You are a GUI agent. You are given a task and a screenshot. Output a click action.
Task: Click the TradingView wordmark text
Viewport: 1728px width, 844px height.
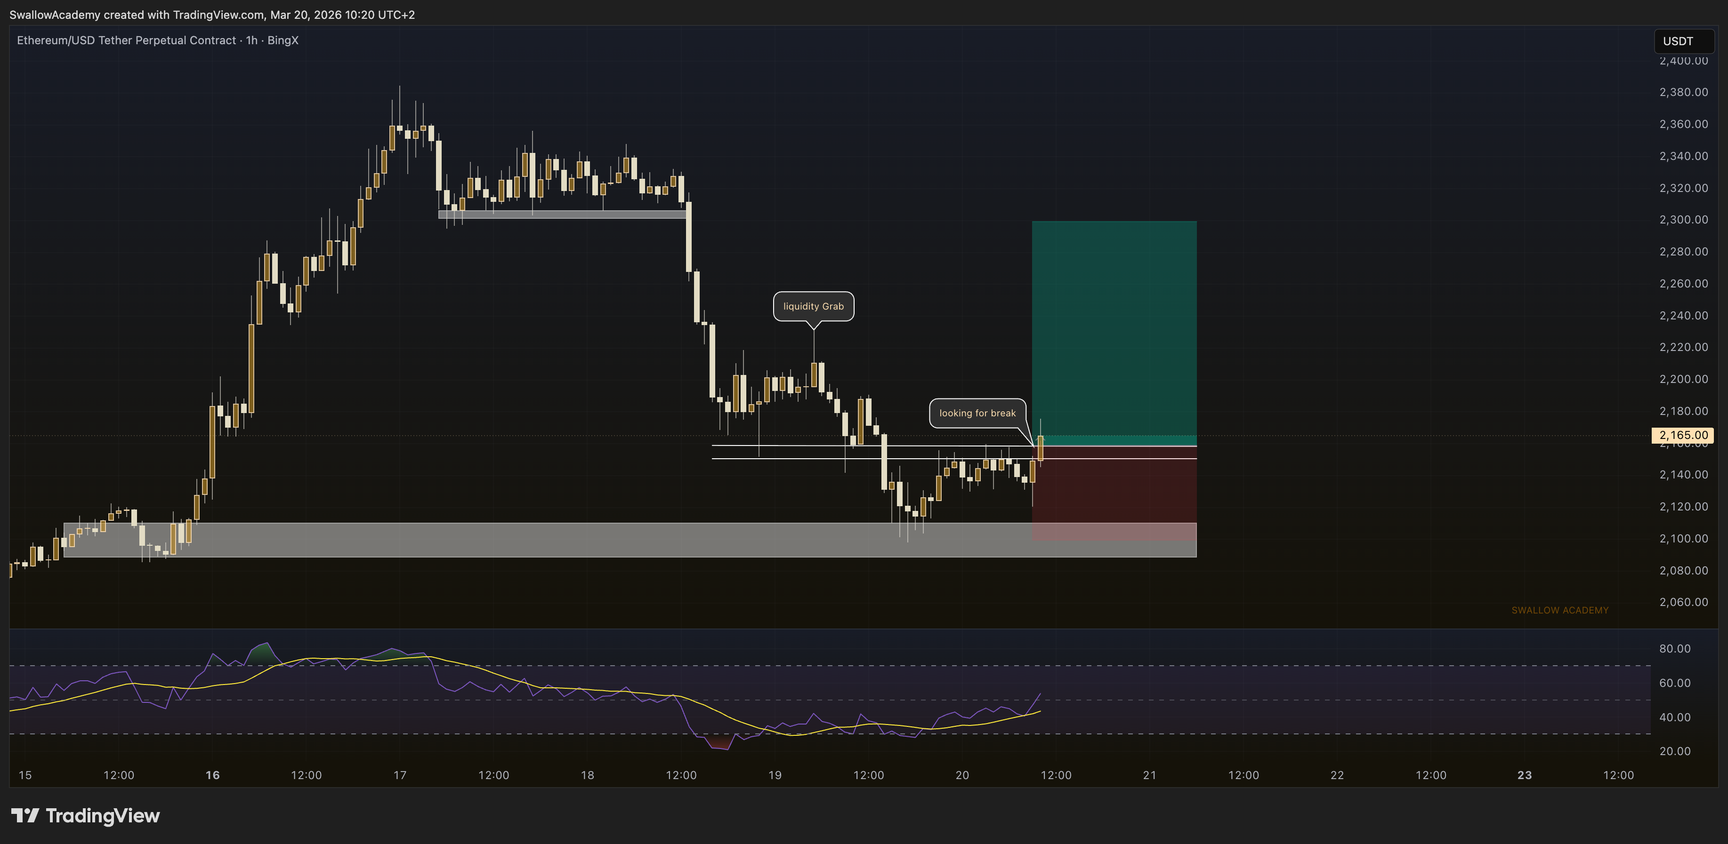[x=103, y=816]
